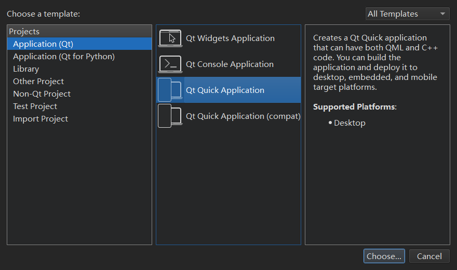Pick the Non-Qt Project category

pos(42,94)
